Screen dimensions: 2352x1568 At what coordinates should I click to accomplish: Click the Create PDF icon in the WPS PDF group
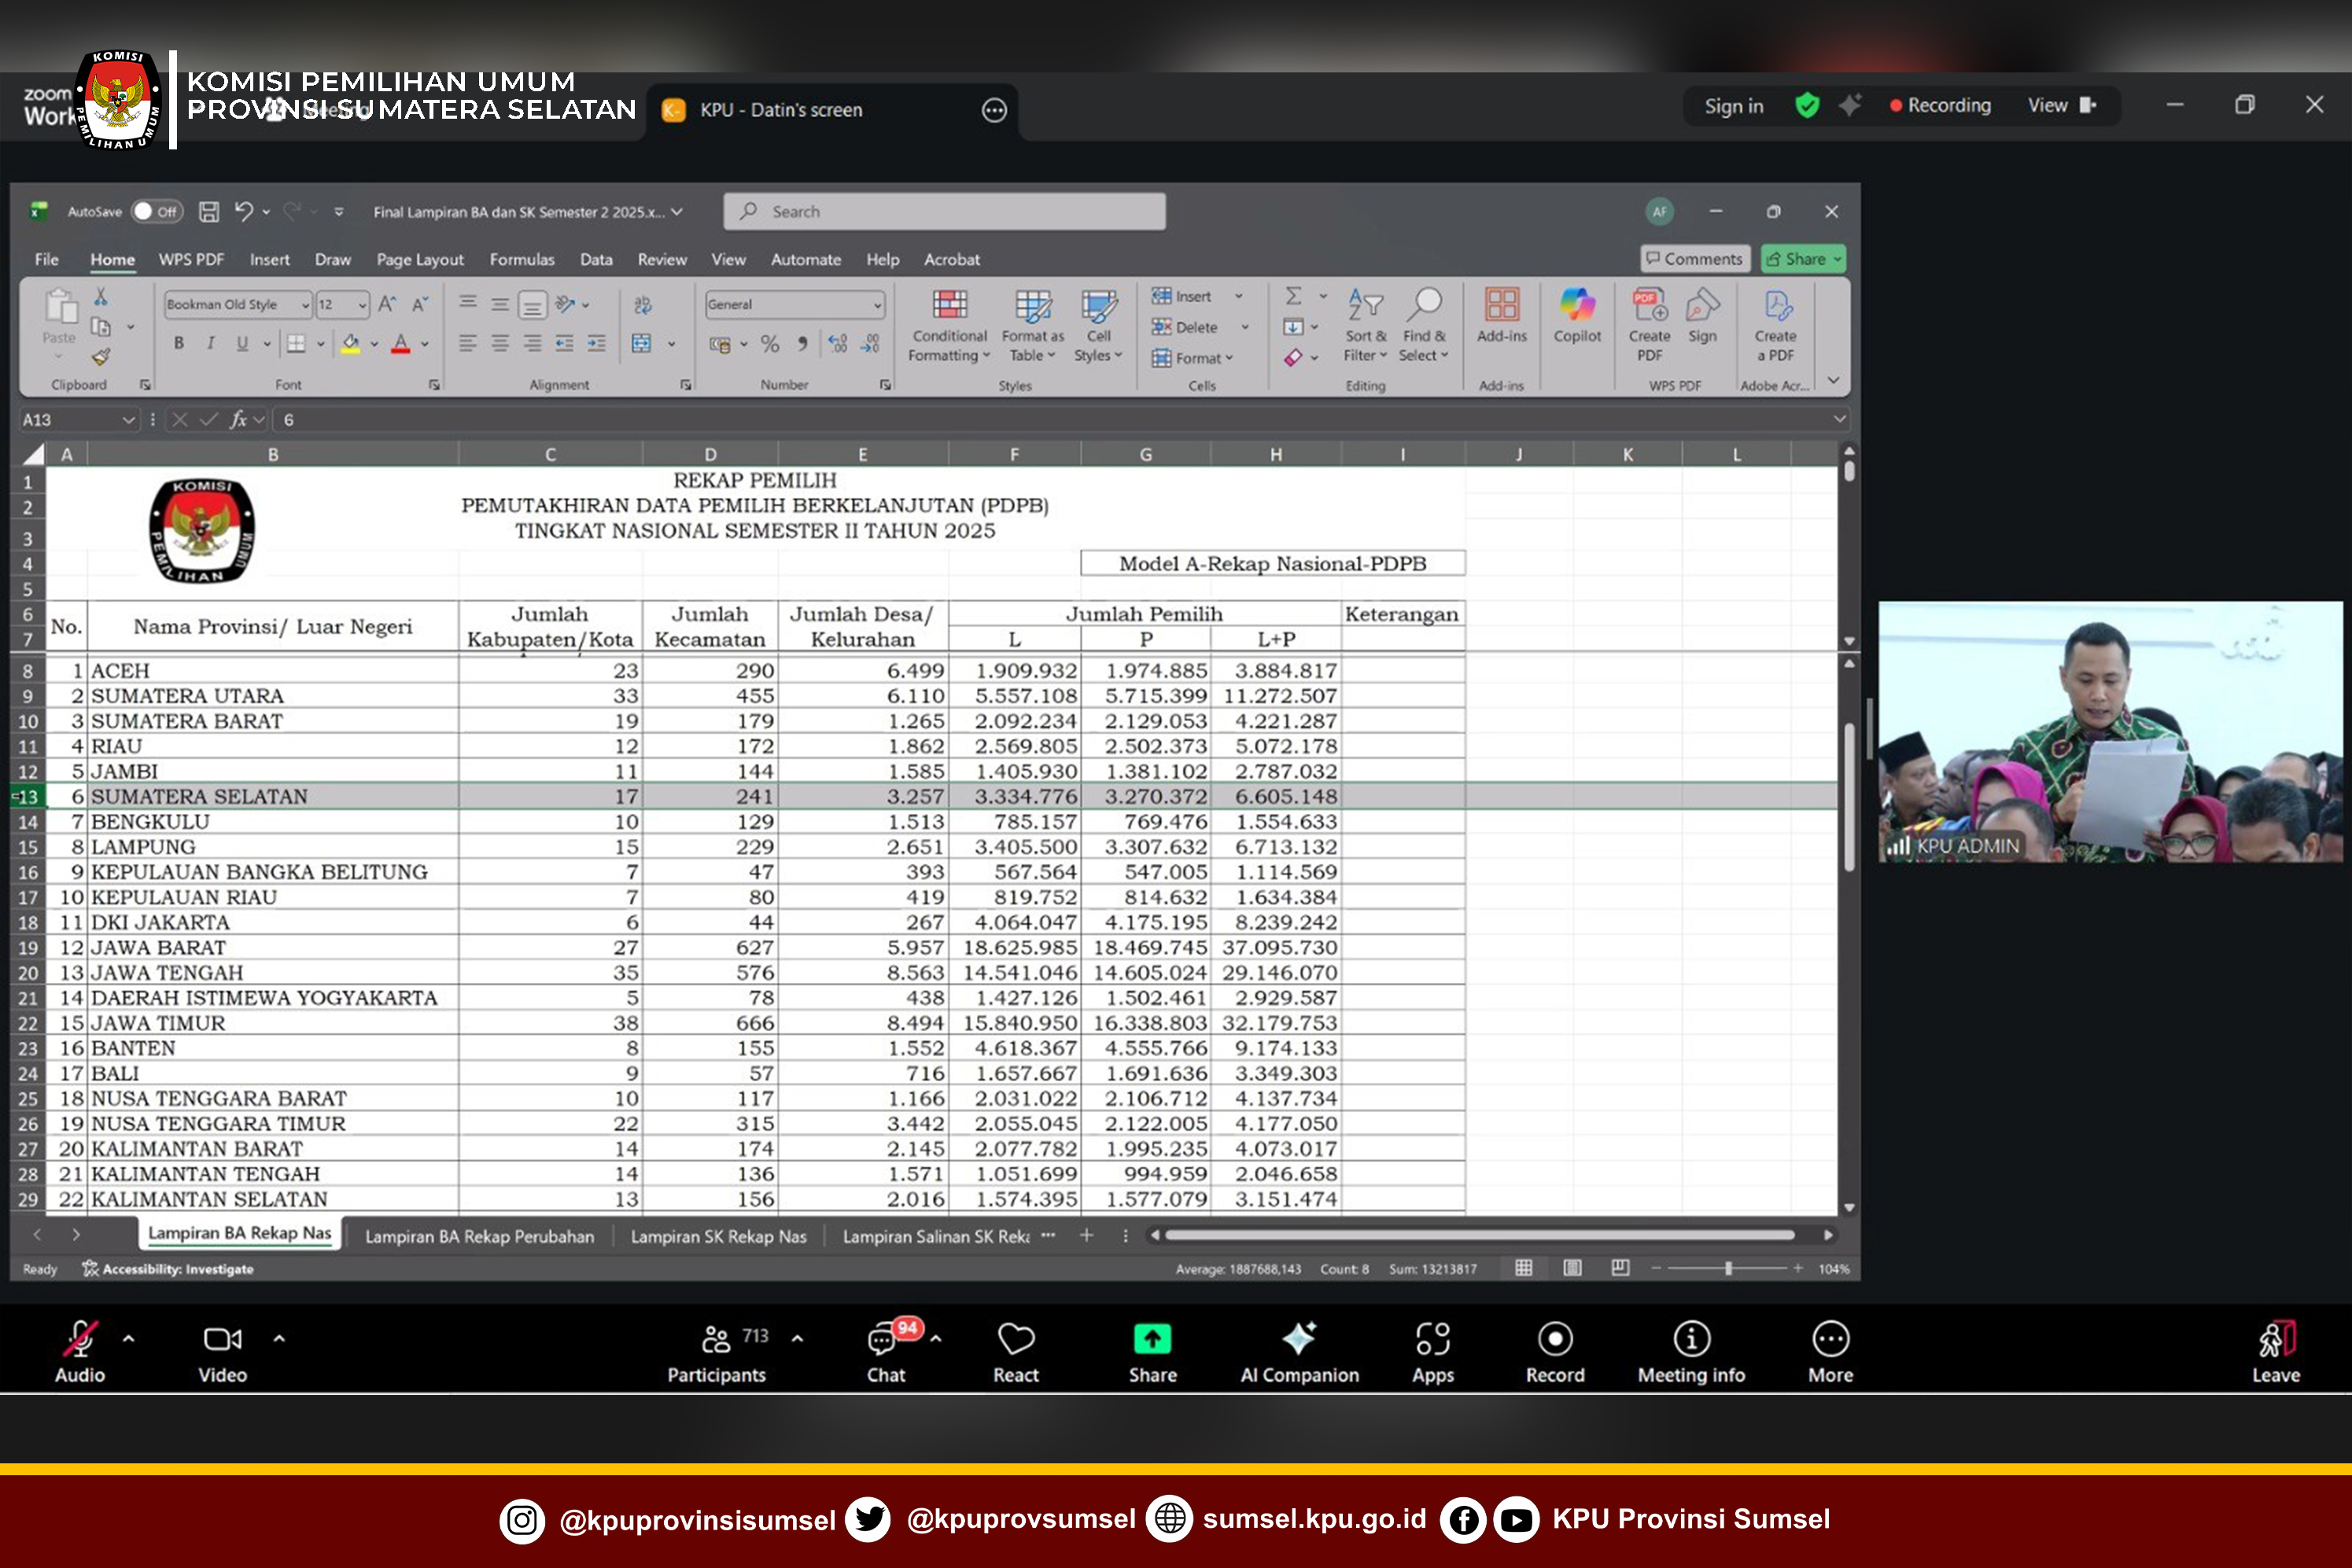tap(1649, 306)
